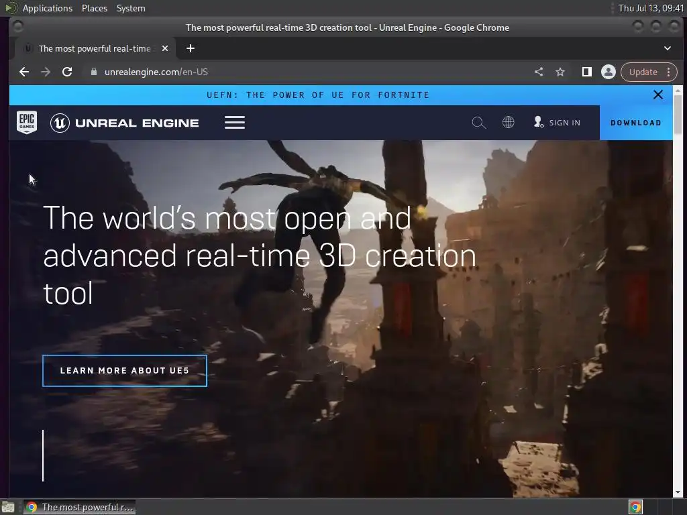687x515 pixels.
Task: Click the Epic Games logo
Action: pyautogui.click(x=27, y=122)
